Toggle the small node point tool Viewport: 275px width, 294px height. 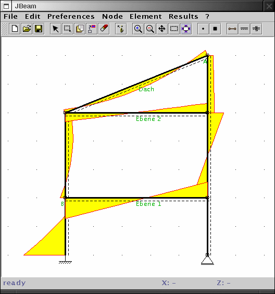pyautogui.click(x=203, y=29)
